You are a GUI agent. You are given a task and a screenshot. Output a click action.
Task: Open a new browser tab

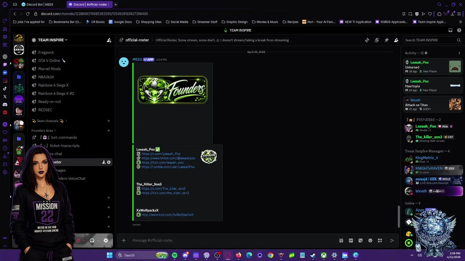(116, 4)
